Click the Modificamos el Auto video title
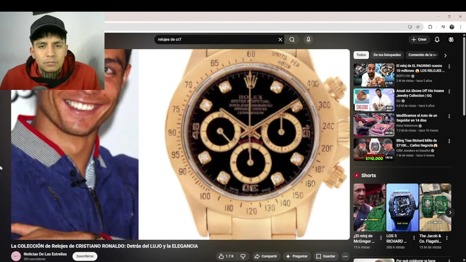466x262 pixels. point(417,118)
